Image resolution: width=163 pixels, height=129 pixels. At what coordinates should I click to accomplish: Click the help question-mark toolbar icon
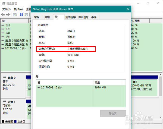pos(21,15)
